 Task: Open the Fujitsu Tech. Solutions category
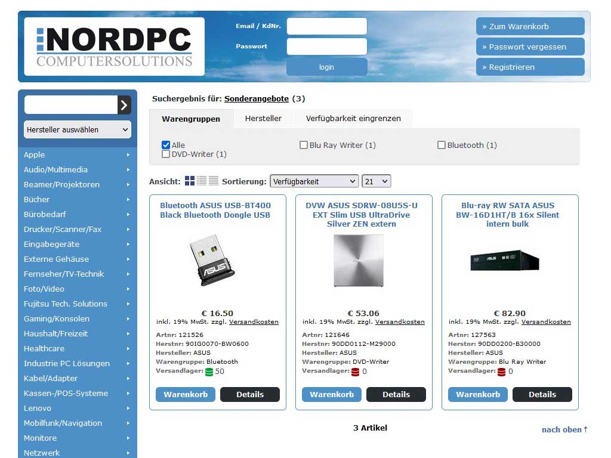click(66, 304)
